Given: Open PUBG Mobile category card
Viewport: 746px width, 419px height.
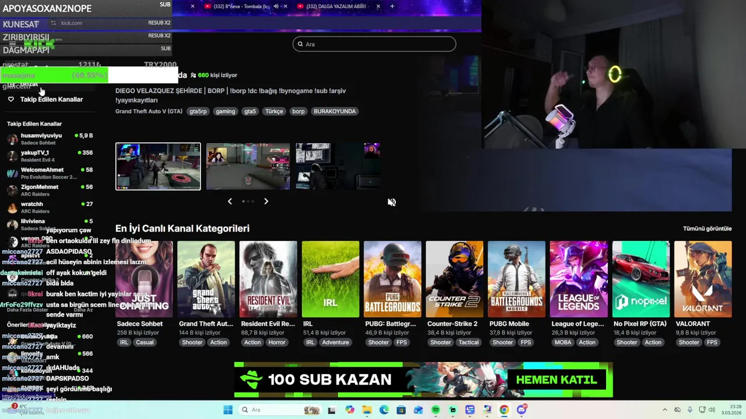Looking at the screenshot, I should [516, 279].
